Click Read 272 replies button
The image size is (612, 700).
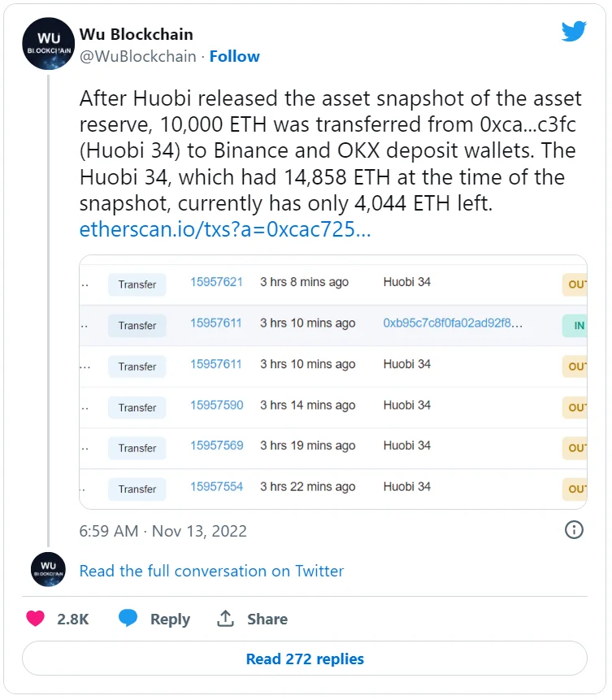point(305,659)
